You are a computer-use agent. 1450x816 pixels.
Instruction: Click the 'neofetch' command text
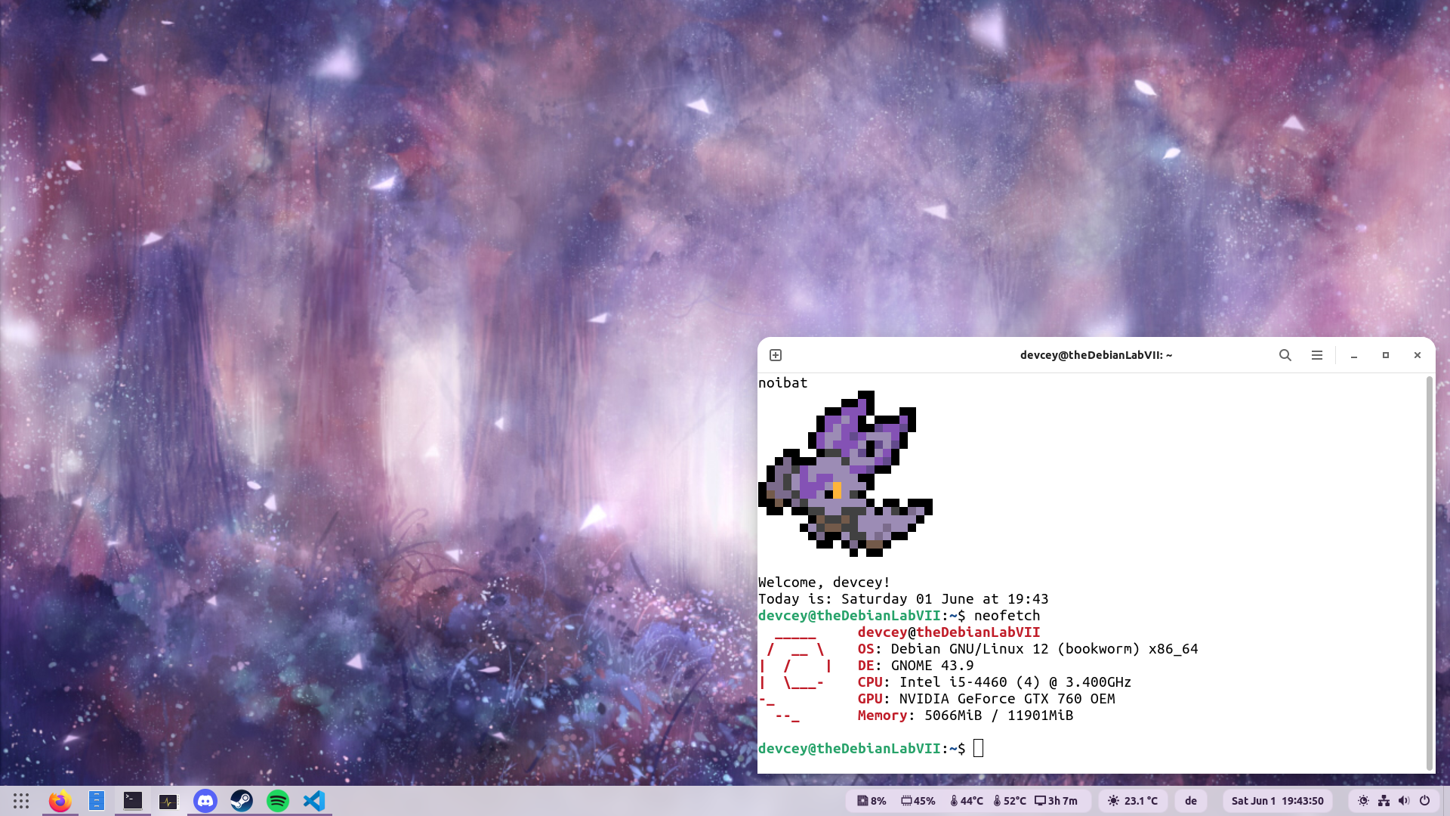click(x=1007, y=616)
